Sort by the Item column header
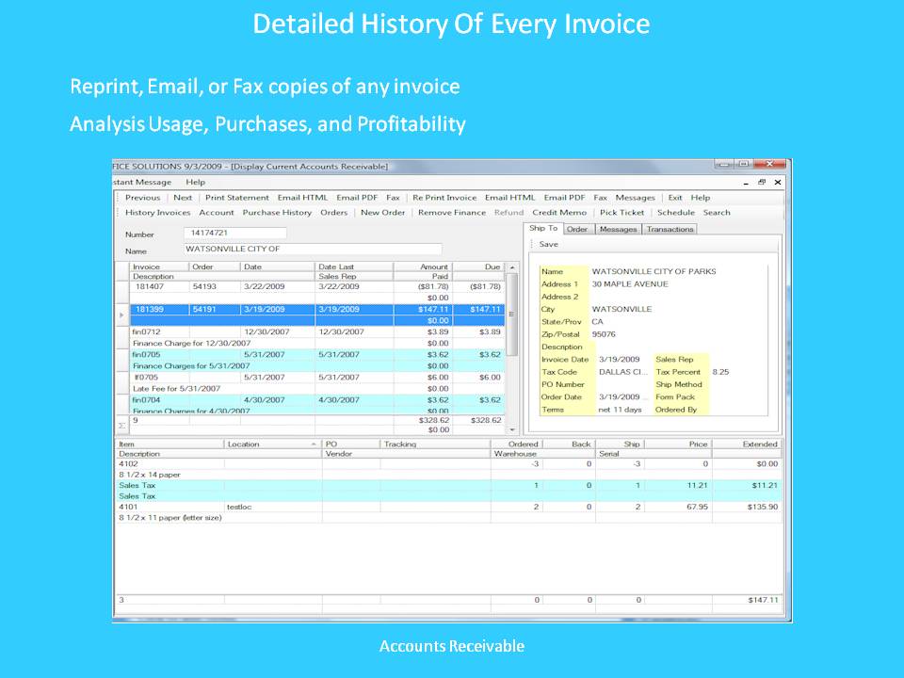This screenshot has height=678, width=904. pyautogui.click(x=169, y=444)
